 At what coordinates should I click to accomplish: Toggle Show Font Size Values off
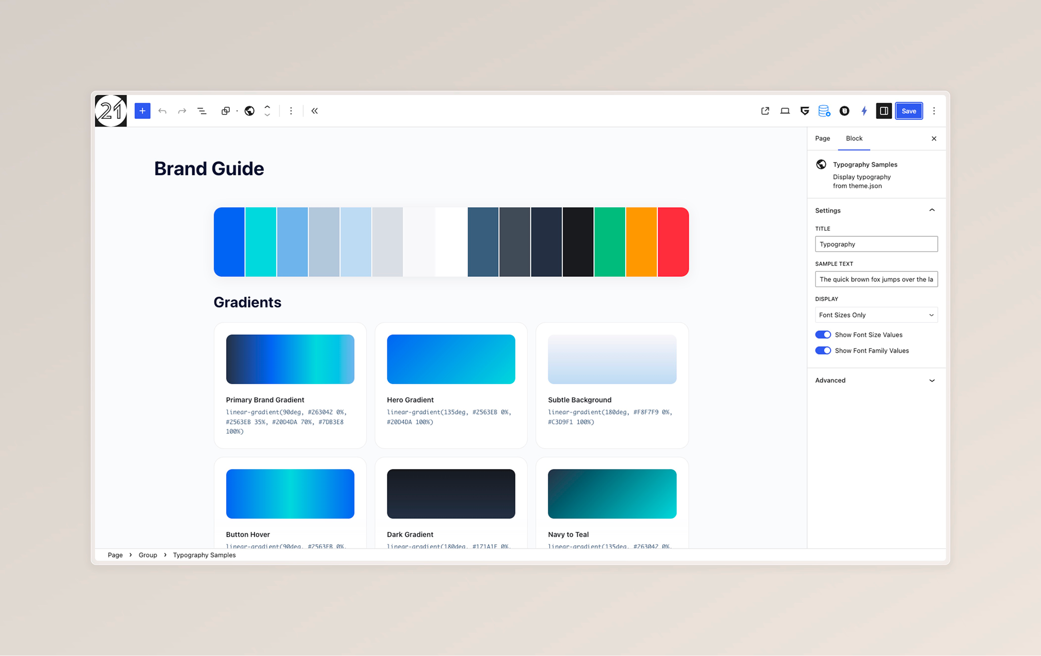click(823, 334)
